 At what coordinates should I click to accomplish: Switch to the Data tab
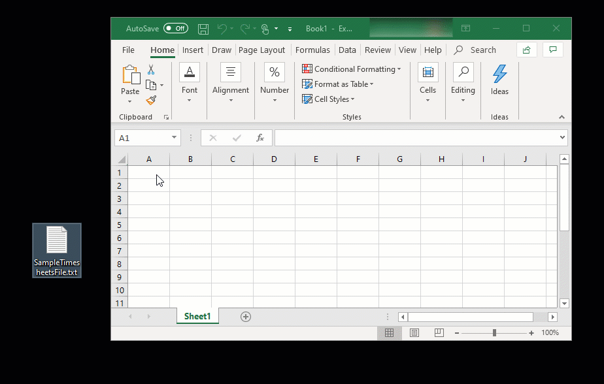pyautogui.click(x=347, y=50)
